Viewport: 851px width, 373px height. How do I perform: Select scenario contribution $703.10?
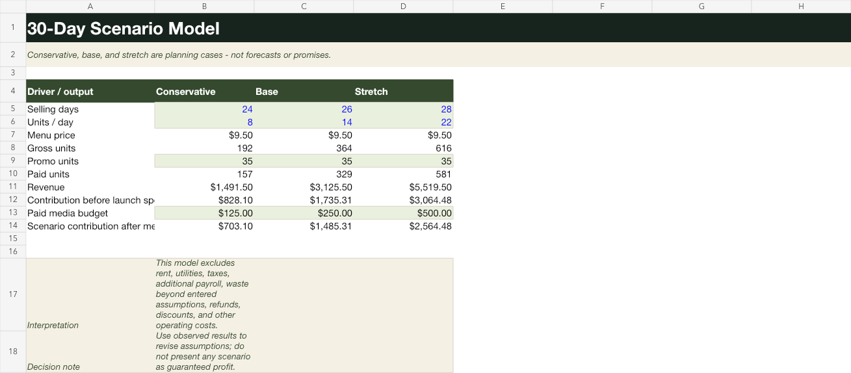(x=204, y=226)
